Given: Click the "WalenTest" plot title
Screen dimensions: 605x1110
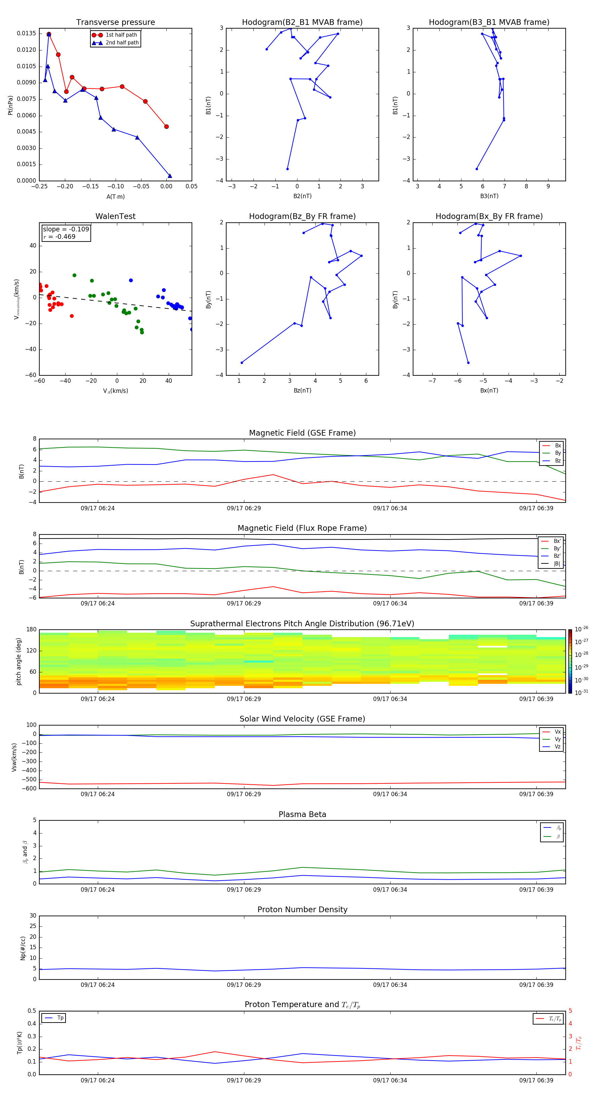Looking at the screenshot, I should (115, 216).
